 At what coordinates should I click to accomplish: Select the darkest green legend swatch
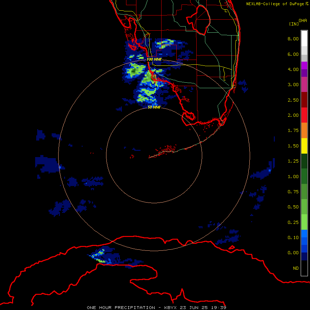(x=304, y=161)
